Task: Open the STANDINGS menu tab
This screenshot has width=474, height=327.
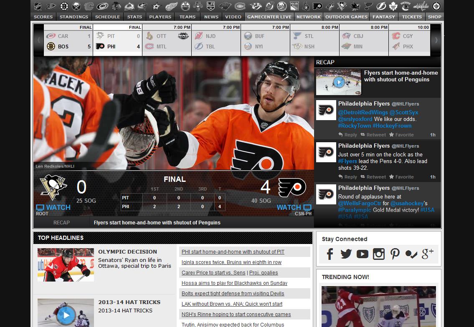Action: (74, 17)
